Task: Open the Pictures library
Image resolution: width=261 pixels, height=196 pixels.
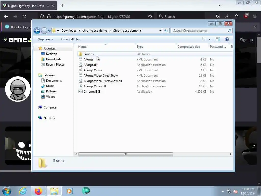Action: 51,91
